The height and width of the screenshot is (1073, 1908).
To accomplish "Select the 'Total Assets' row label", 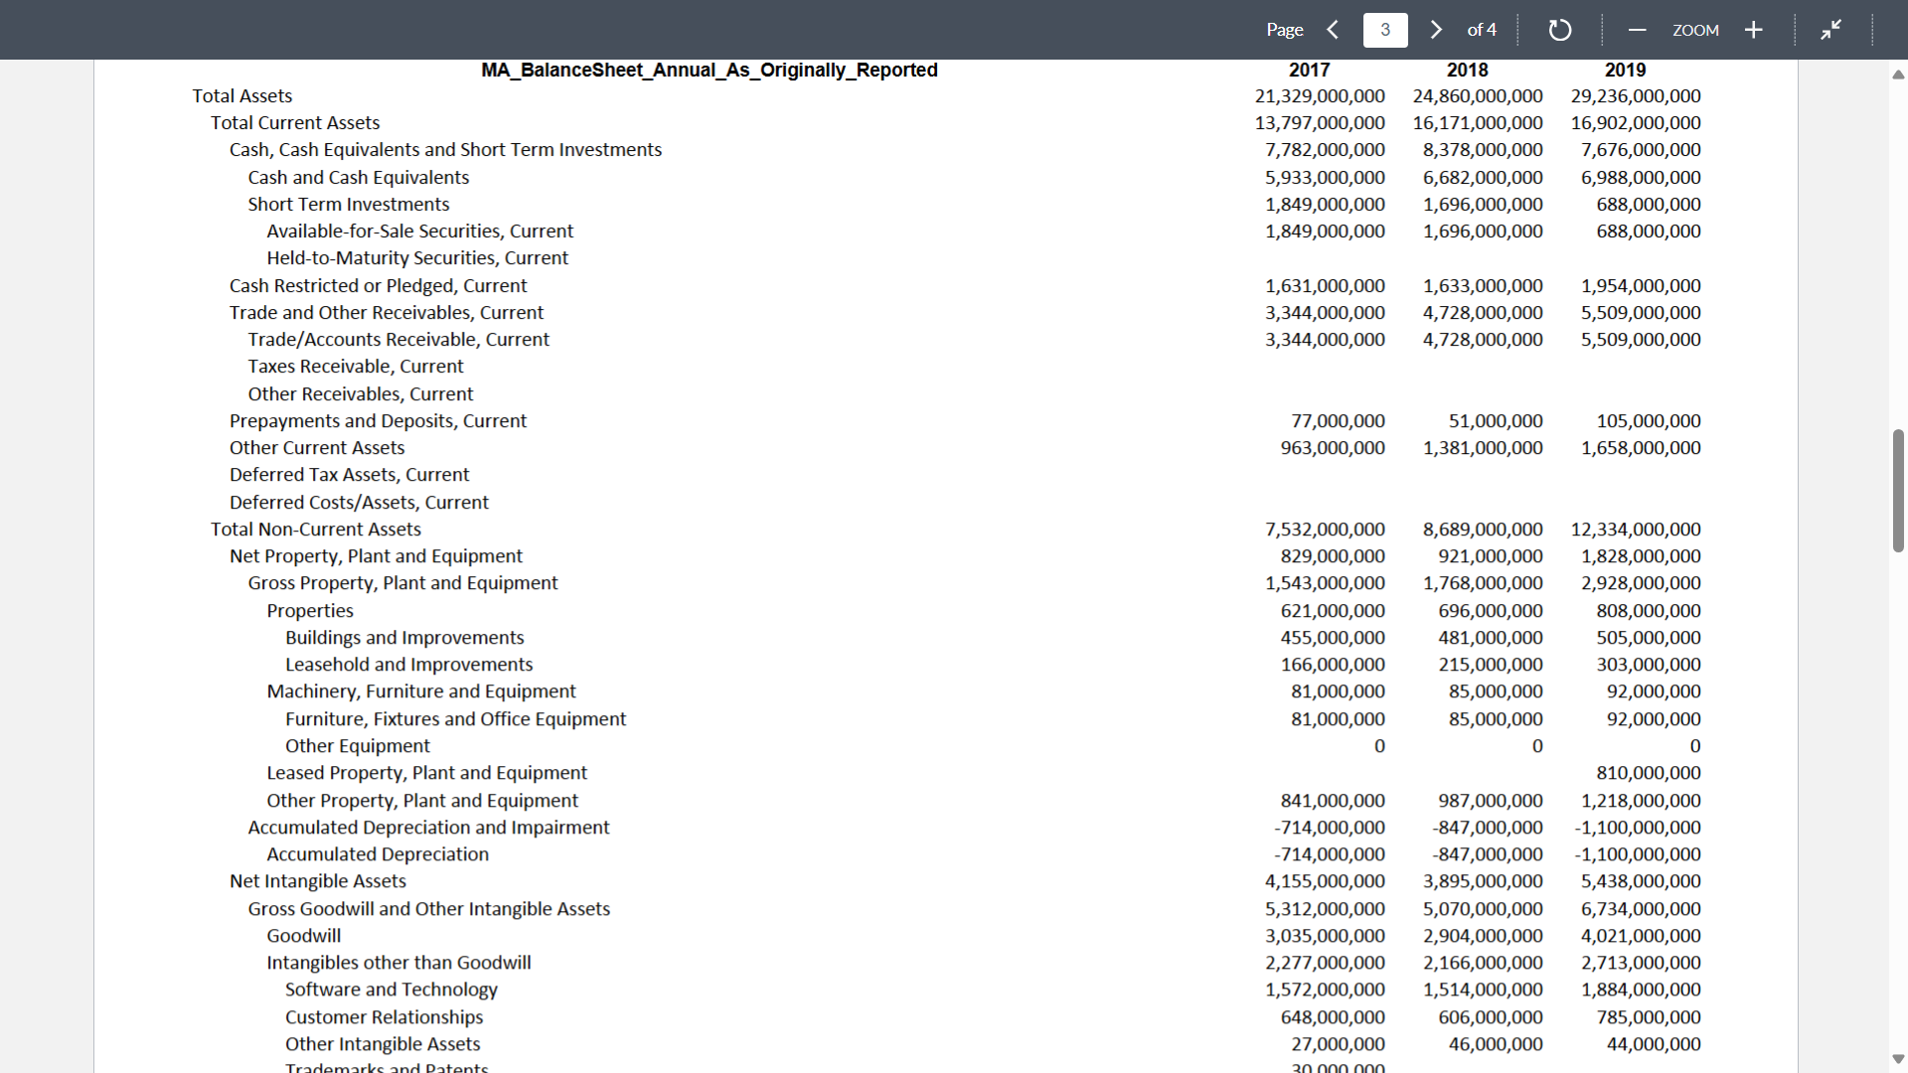I will [242, 96].
